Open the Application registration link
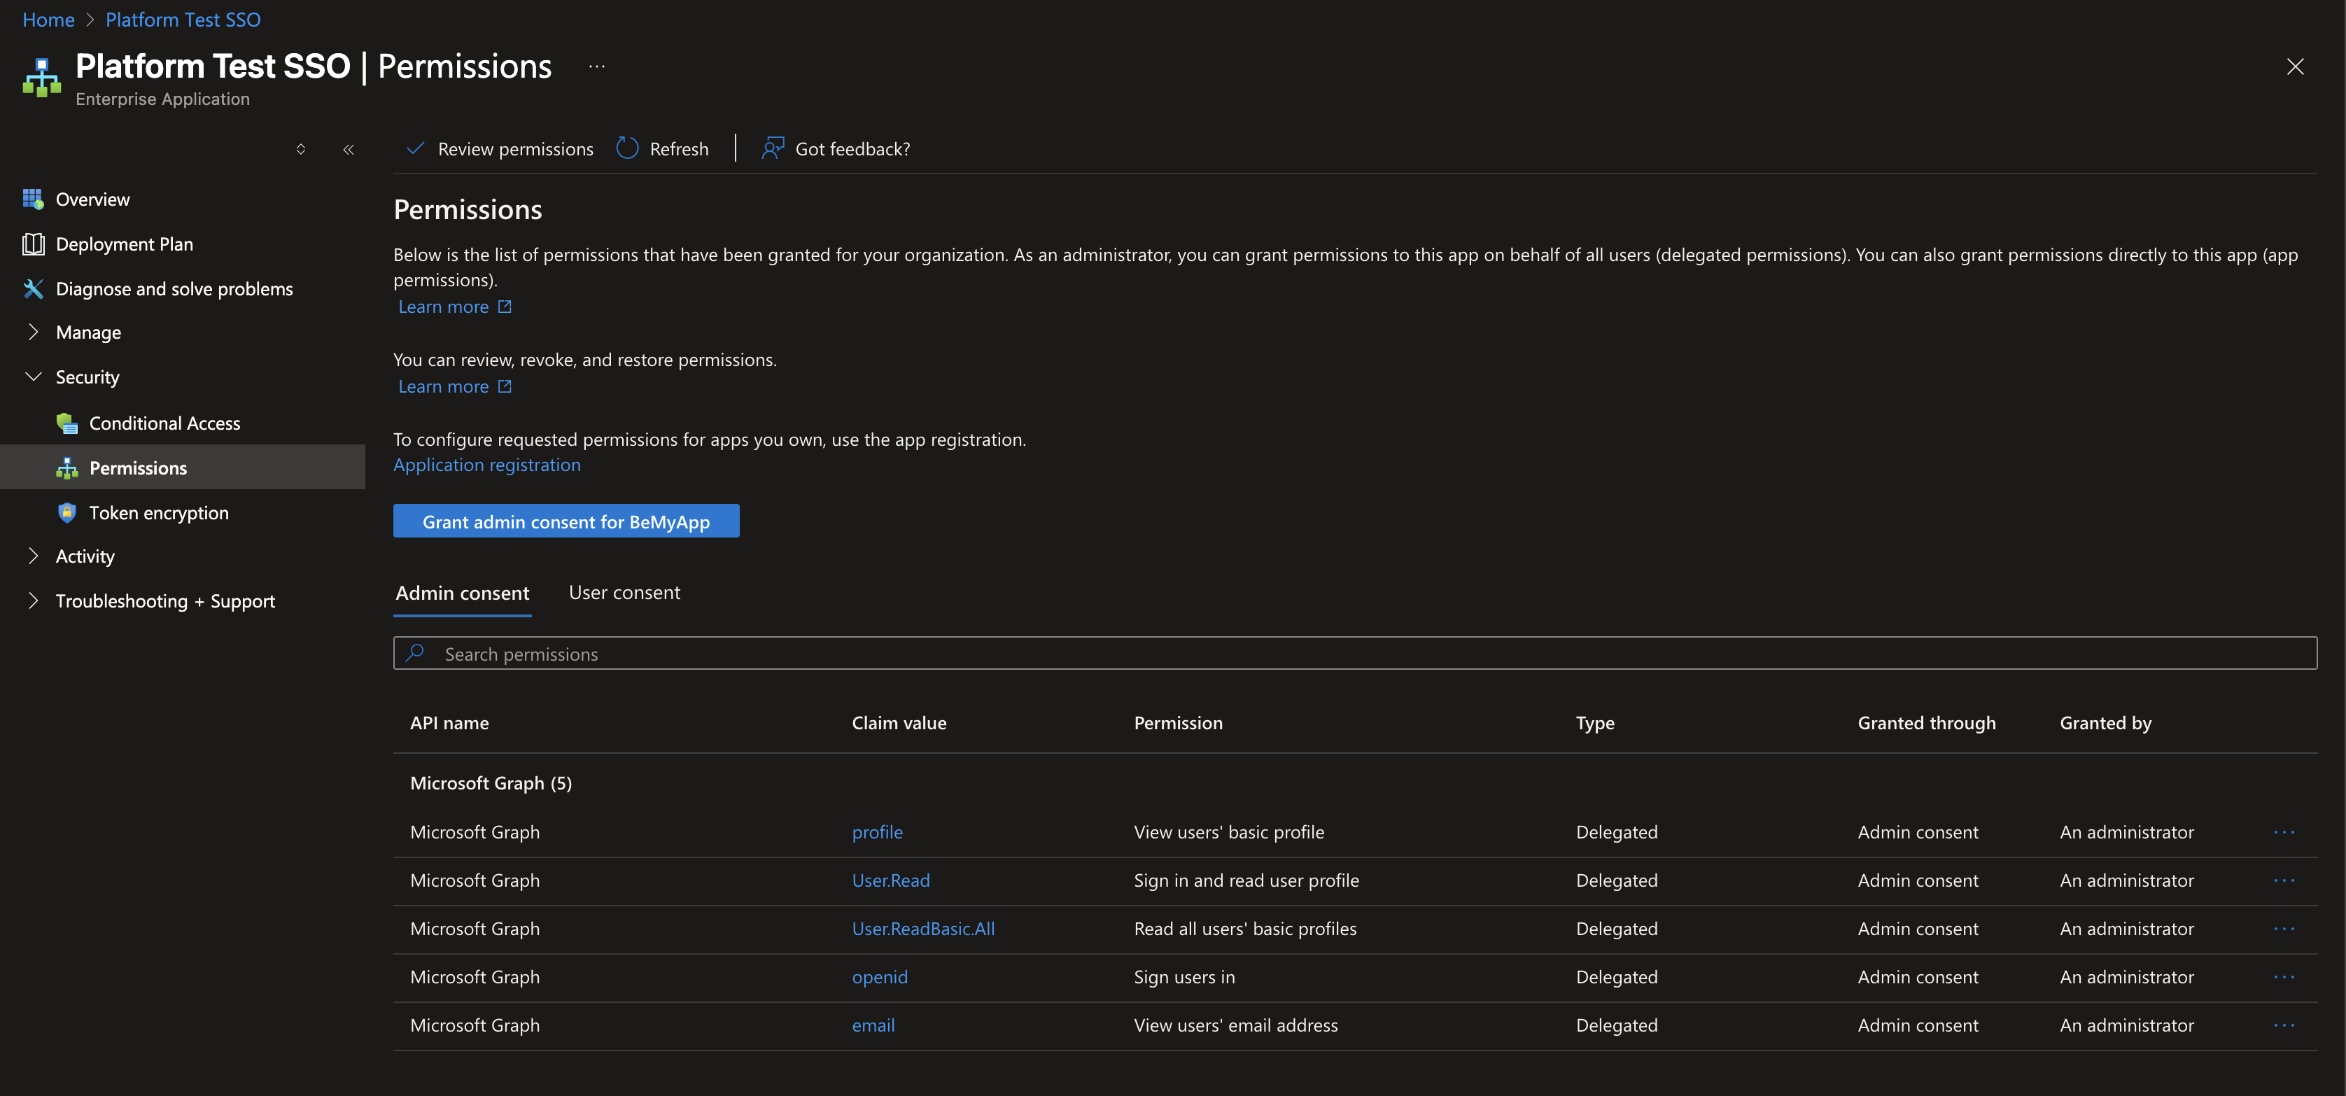The width and height of the screenshot is (2346, 1096). (486, 465)
